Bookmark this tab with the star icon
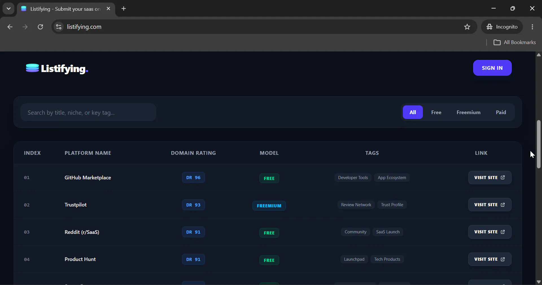 [x=467, y=27]
